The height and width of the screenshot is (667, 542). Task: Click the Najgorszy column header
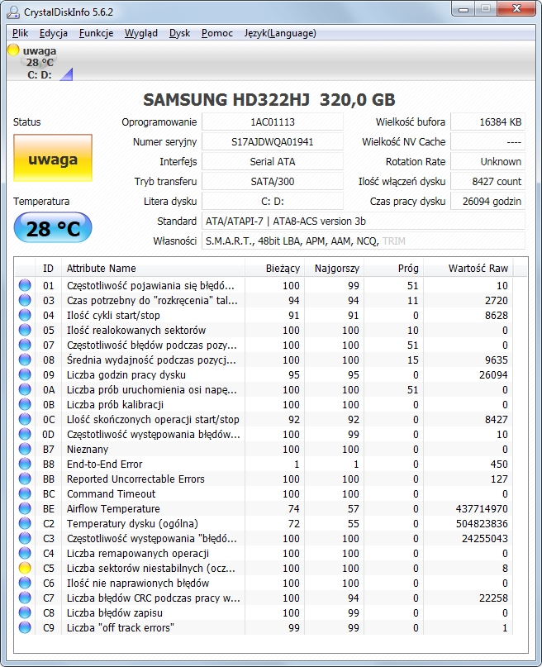click(334, 268)
